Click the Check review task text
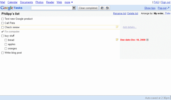Viewport: 171px width, 100px height. pos(12,27)
